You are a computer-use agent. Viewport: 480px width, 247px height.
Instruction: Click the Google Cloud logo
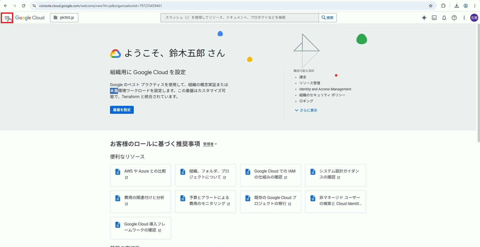(30, 18)
